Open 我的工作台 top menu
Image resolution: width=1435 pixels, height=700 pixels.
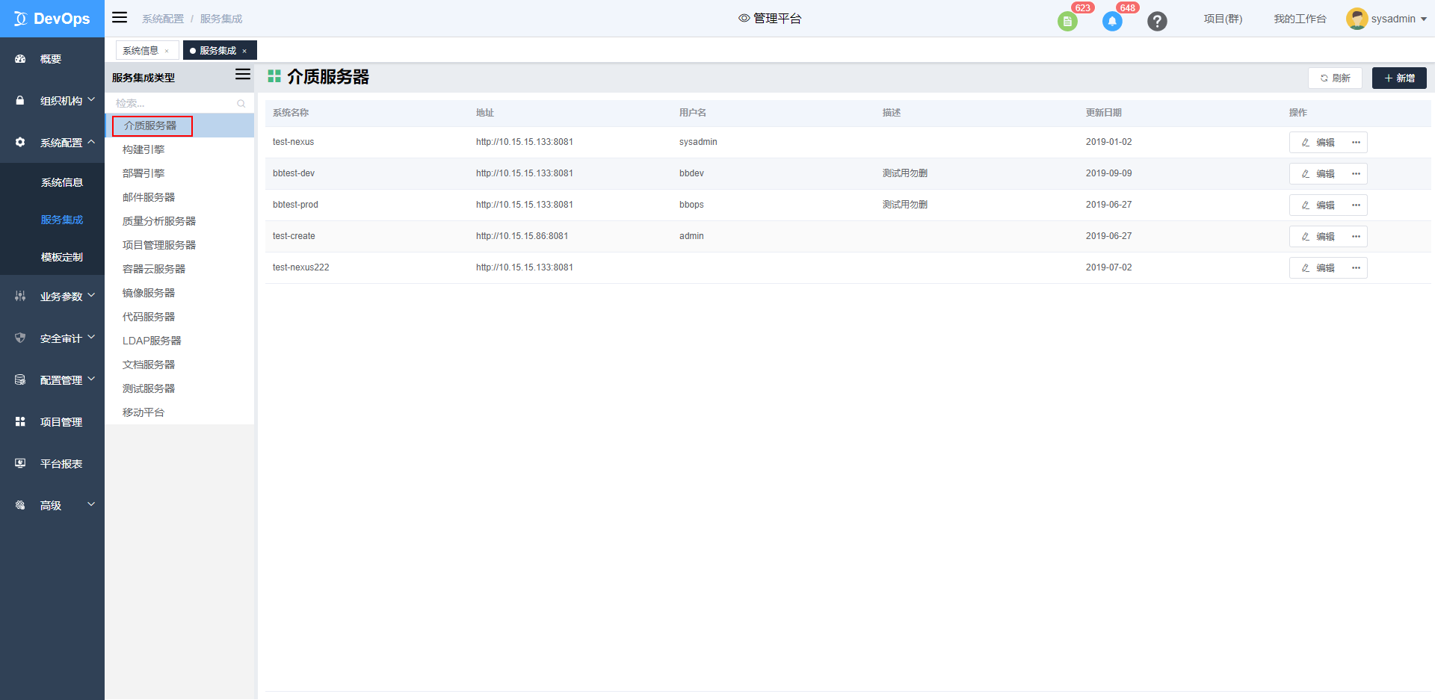tap(1300, 19)
